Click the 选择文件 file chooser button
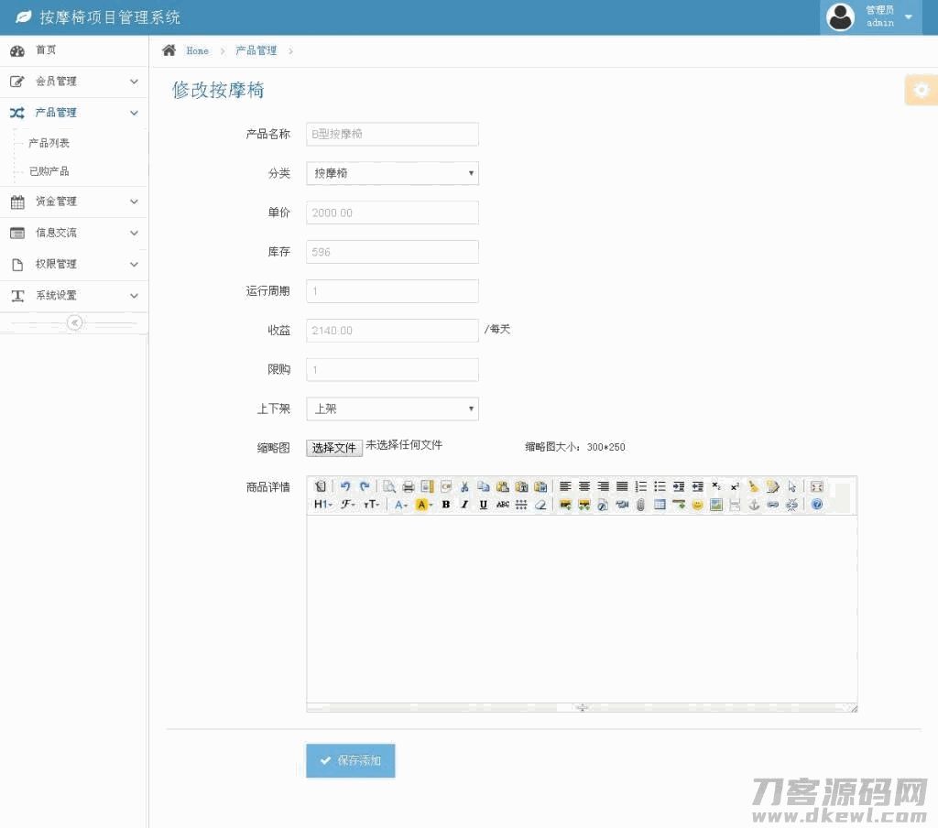The height and width of the screenshot is (828, 938). [334, 448]
